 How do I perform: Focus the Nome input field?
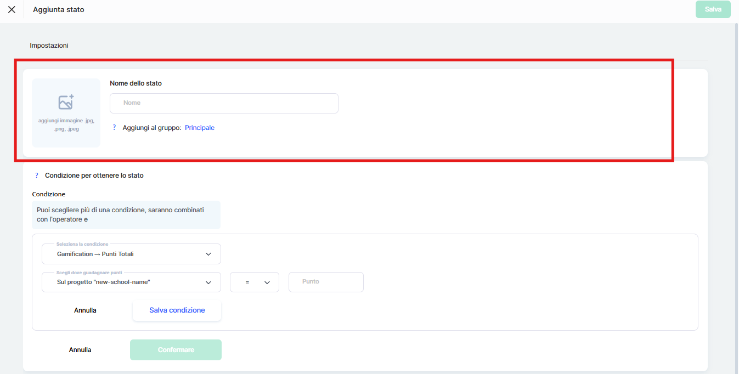(224, 103)
